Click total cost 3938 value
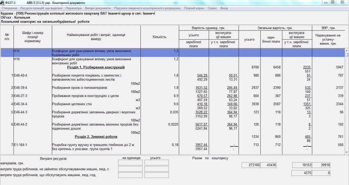349x185 pixels. pos(255,104)
